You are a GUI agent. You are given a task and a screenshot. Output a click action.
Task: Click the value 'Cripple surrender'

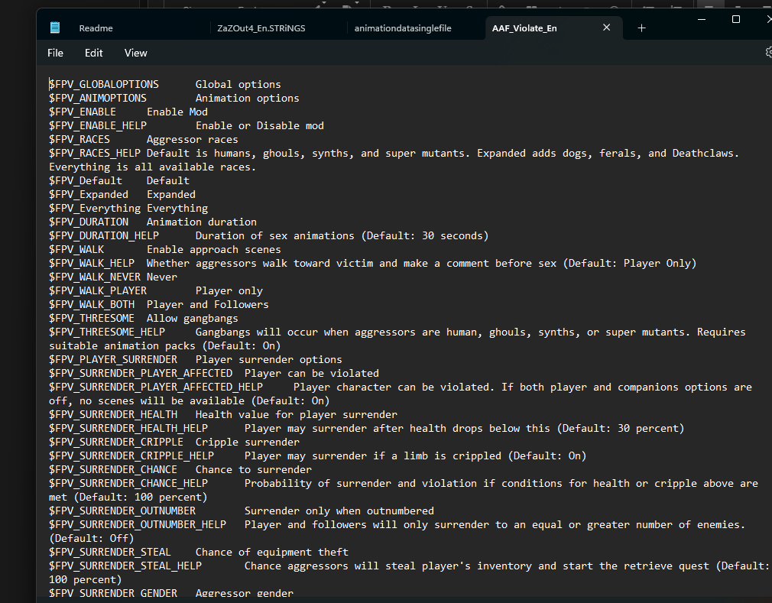(x=247, y=443)
